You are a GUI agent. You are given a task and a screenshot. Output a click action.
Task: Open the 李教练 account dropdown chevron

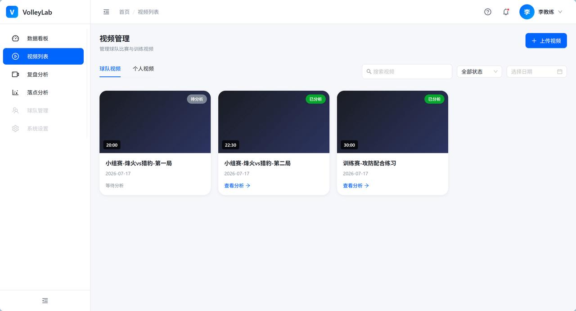[560, 12]
